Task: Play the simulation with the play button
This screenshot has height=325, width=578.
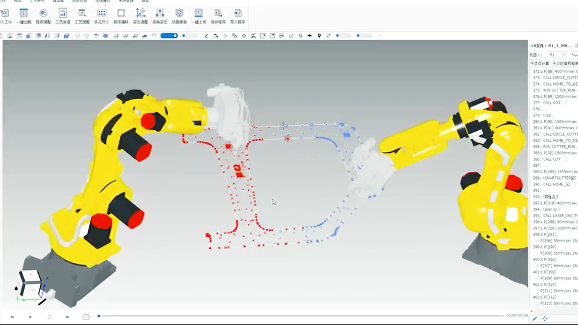Action: (x=30, y=316)
